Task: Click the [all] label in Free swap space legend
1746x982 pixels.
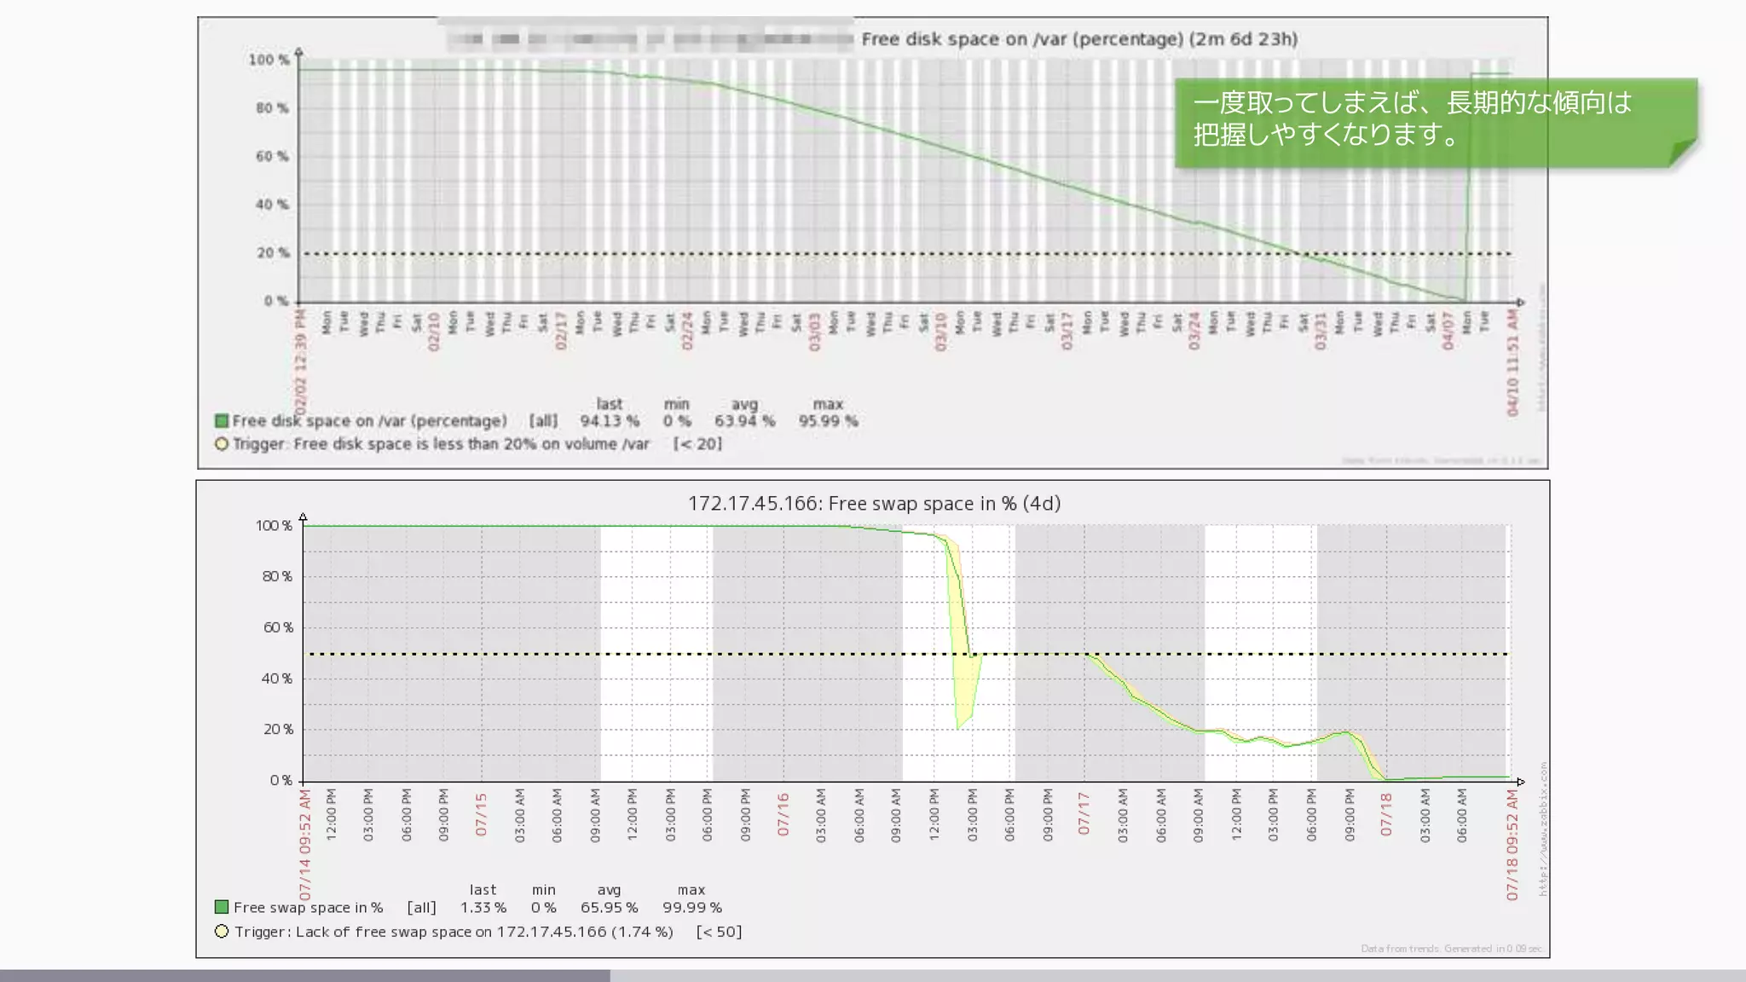Action: click(x=421, y=907)
